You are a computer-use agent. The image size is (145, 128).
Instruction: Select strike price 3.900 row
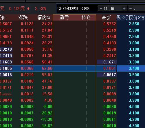[134, 100]
